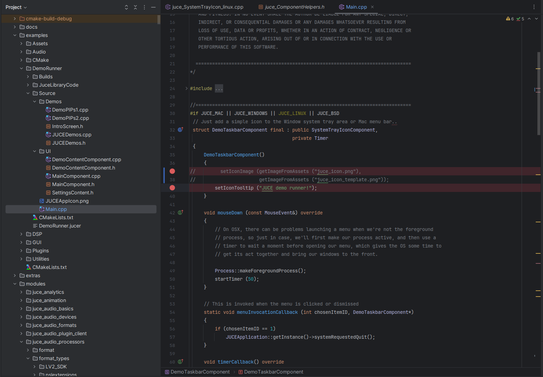This screenshot has width=543, height=377.
Task: Click SystemTrayIconComponent in the code
Action: pos(343,130)
